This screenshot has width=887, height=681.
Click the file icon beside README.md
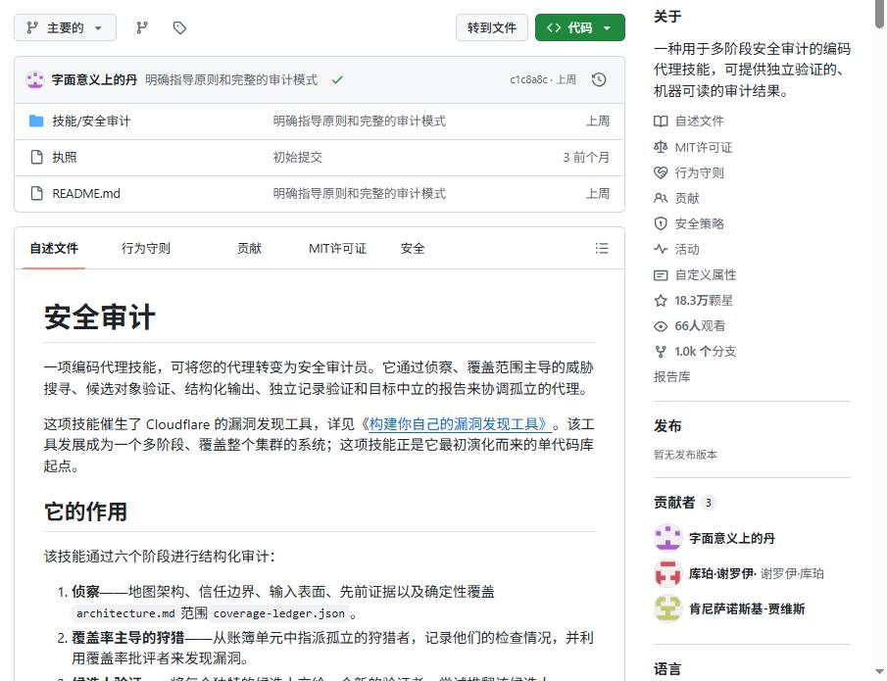coord(37,193)
